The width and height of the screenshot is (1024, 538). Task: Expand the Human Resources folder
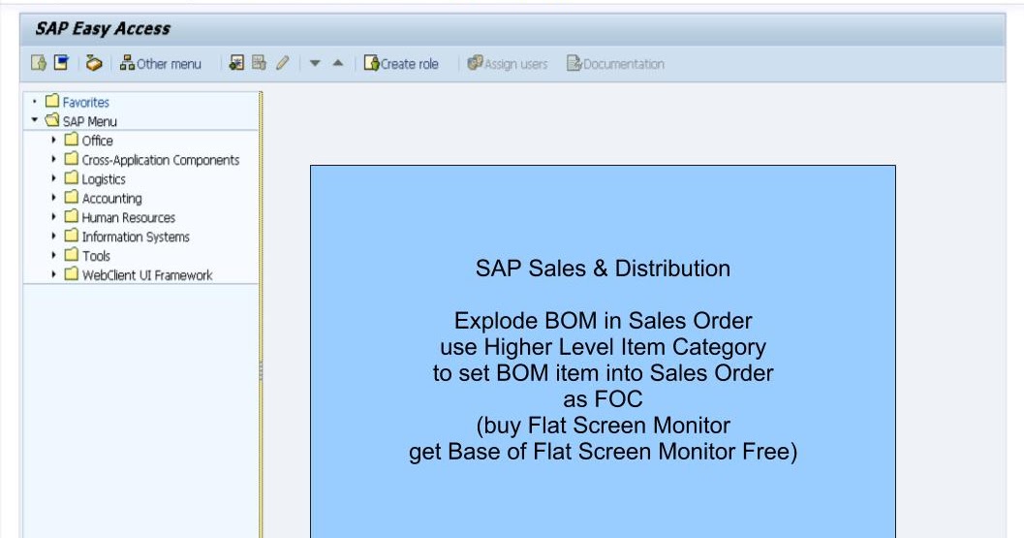[53, 216]
